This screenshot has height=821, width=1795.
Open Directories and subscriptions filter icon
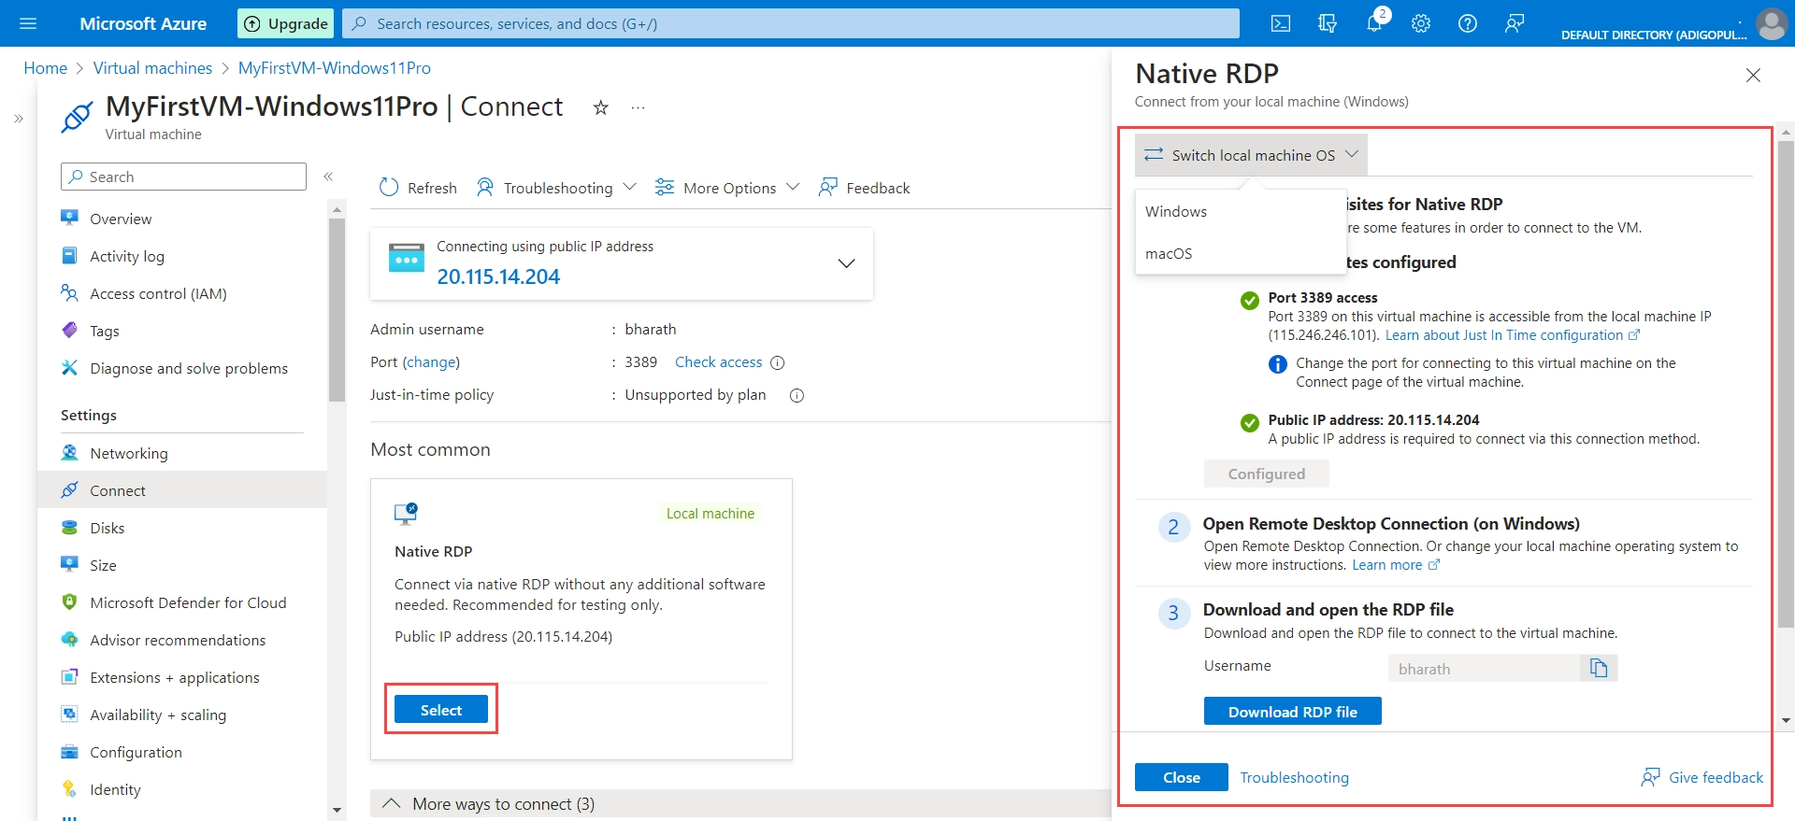(x=1328, y=23)
